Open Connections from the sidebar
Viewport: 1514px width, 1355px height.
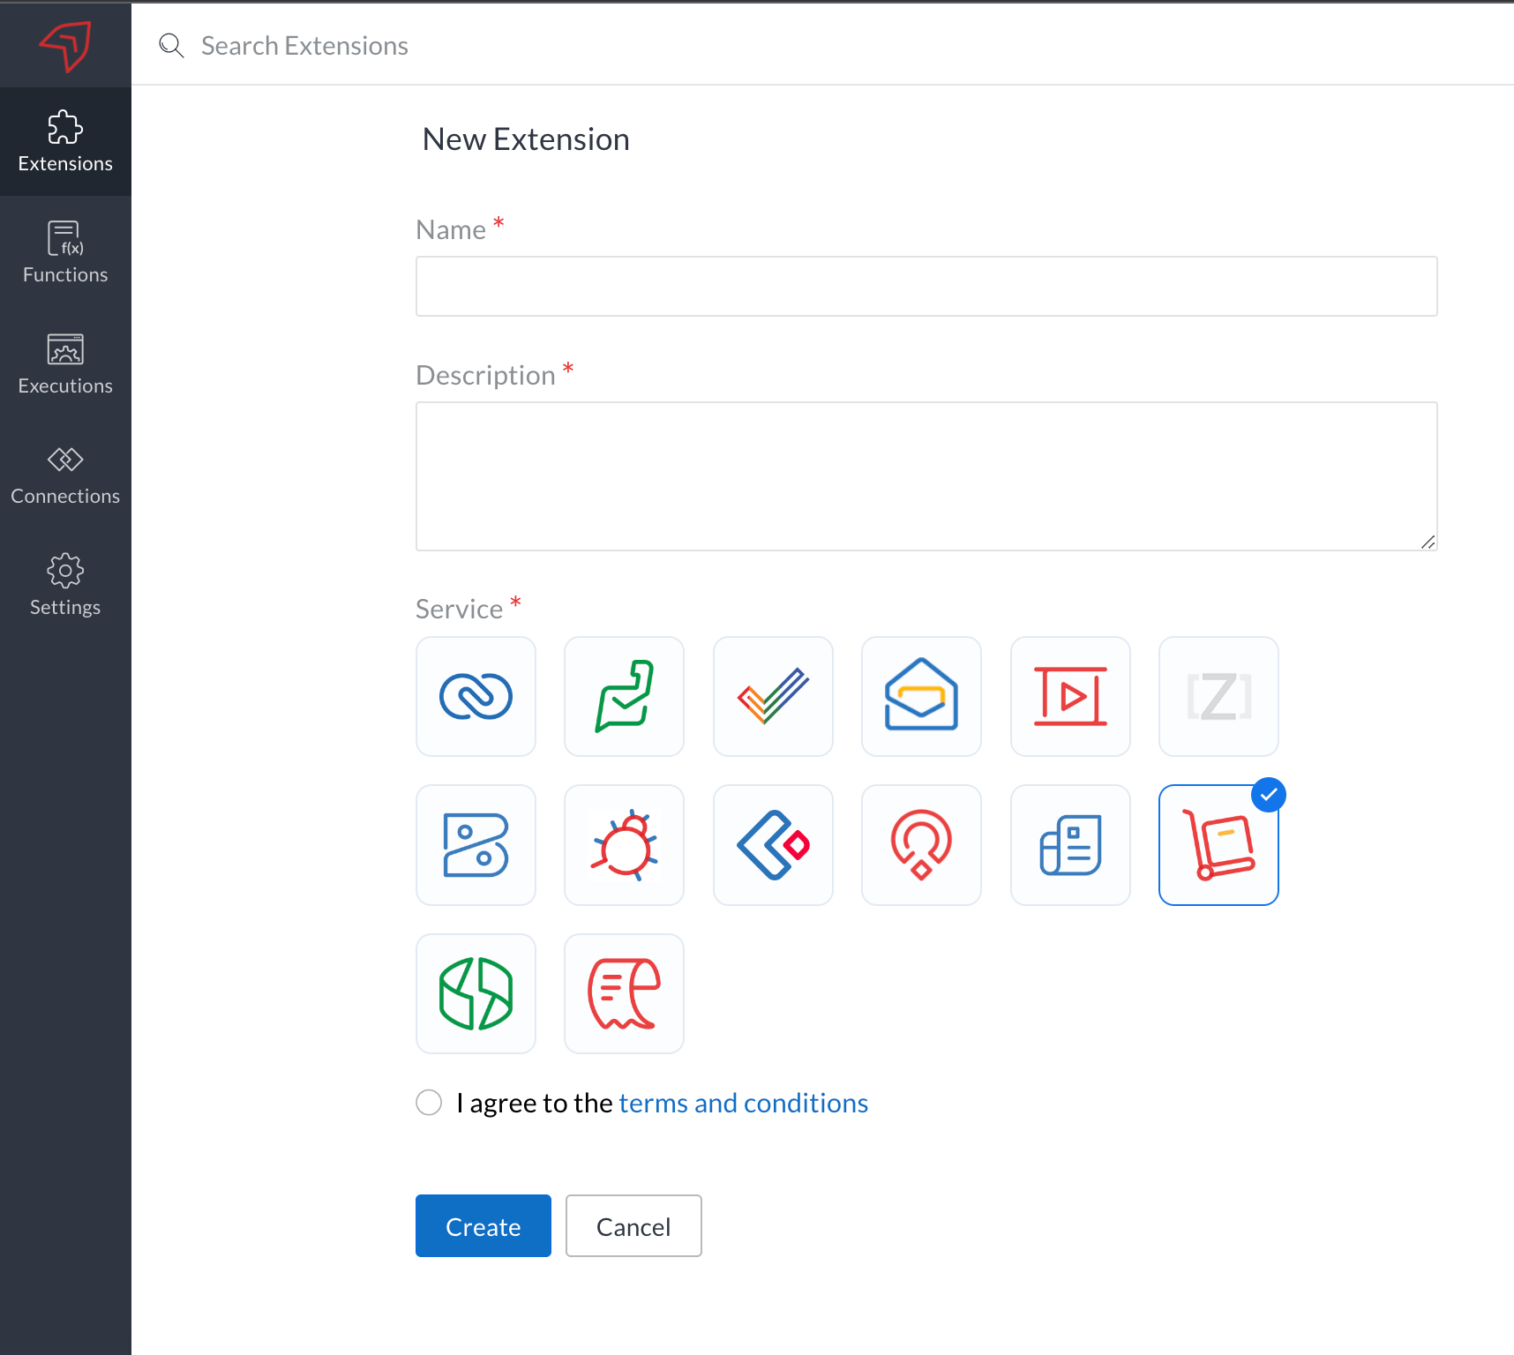tap(65, 475)
